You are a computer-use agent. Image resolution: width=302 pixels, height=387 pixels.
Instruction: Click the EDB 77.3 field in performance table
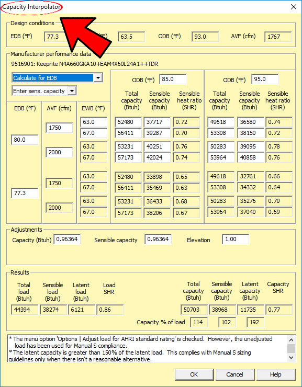pyautogui.click(x=25, y=193)
